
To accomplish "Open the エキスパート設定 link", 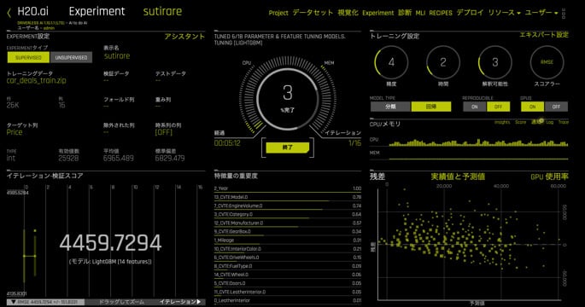I will [x=544, y=35].
